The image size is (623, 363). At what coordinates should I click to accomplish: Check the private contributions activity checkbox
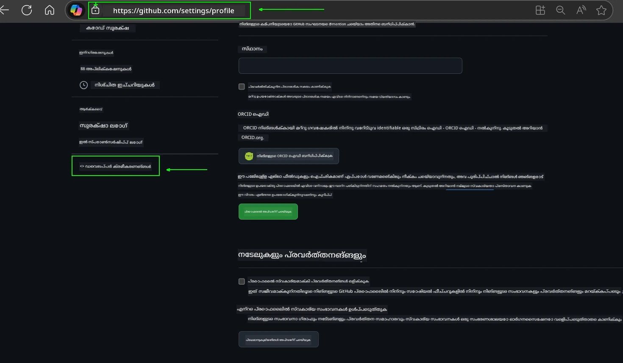[242, 281]
